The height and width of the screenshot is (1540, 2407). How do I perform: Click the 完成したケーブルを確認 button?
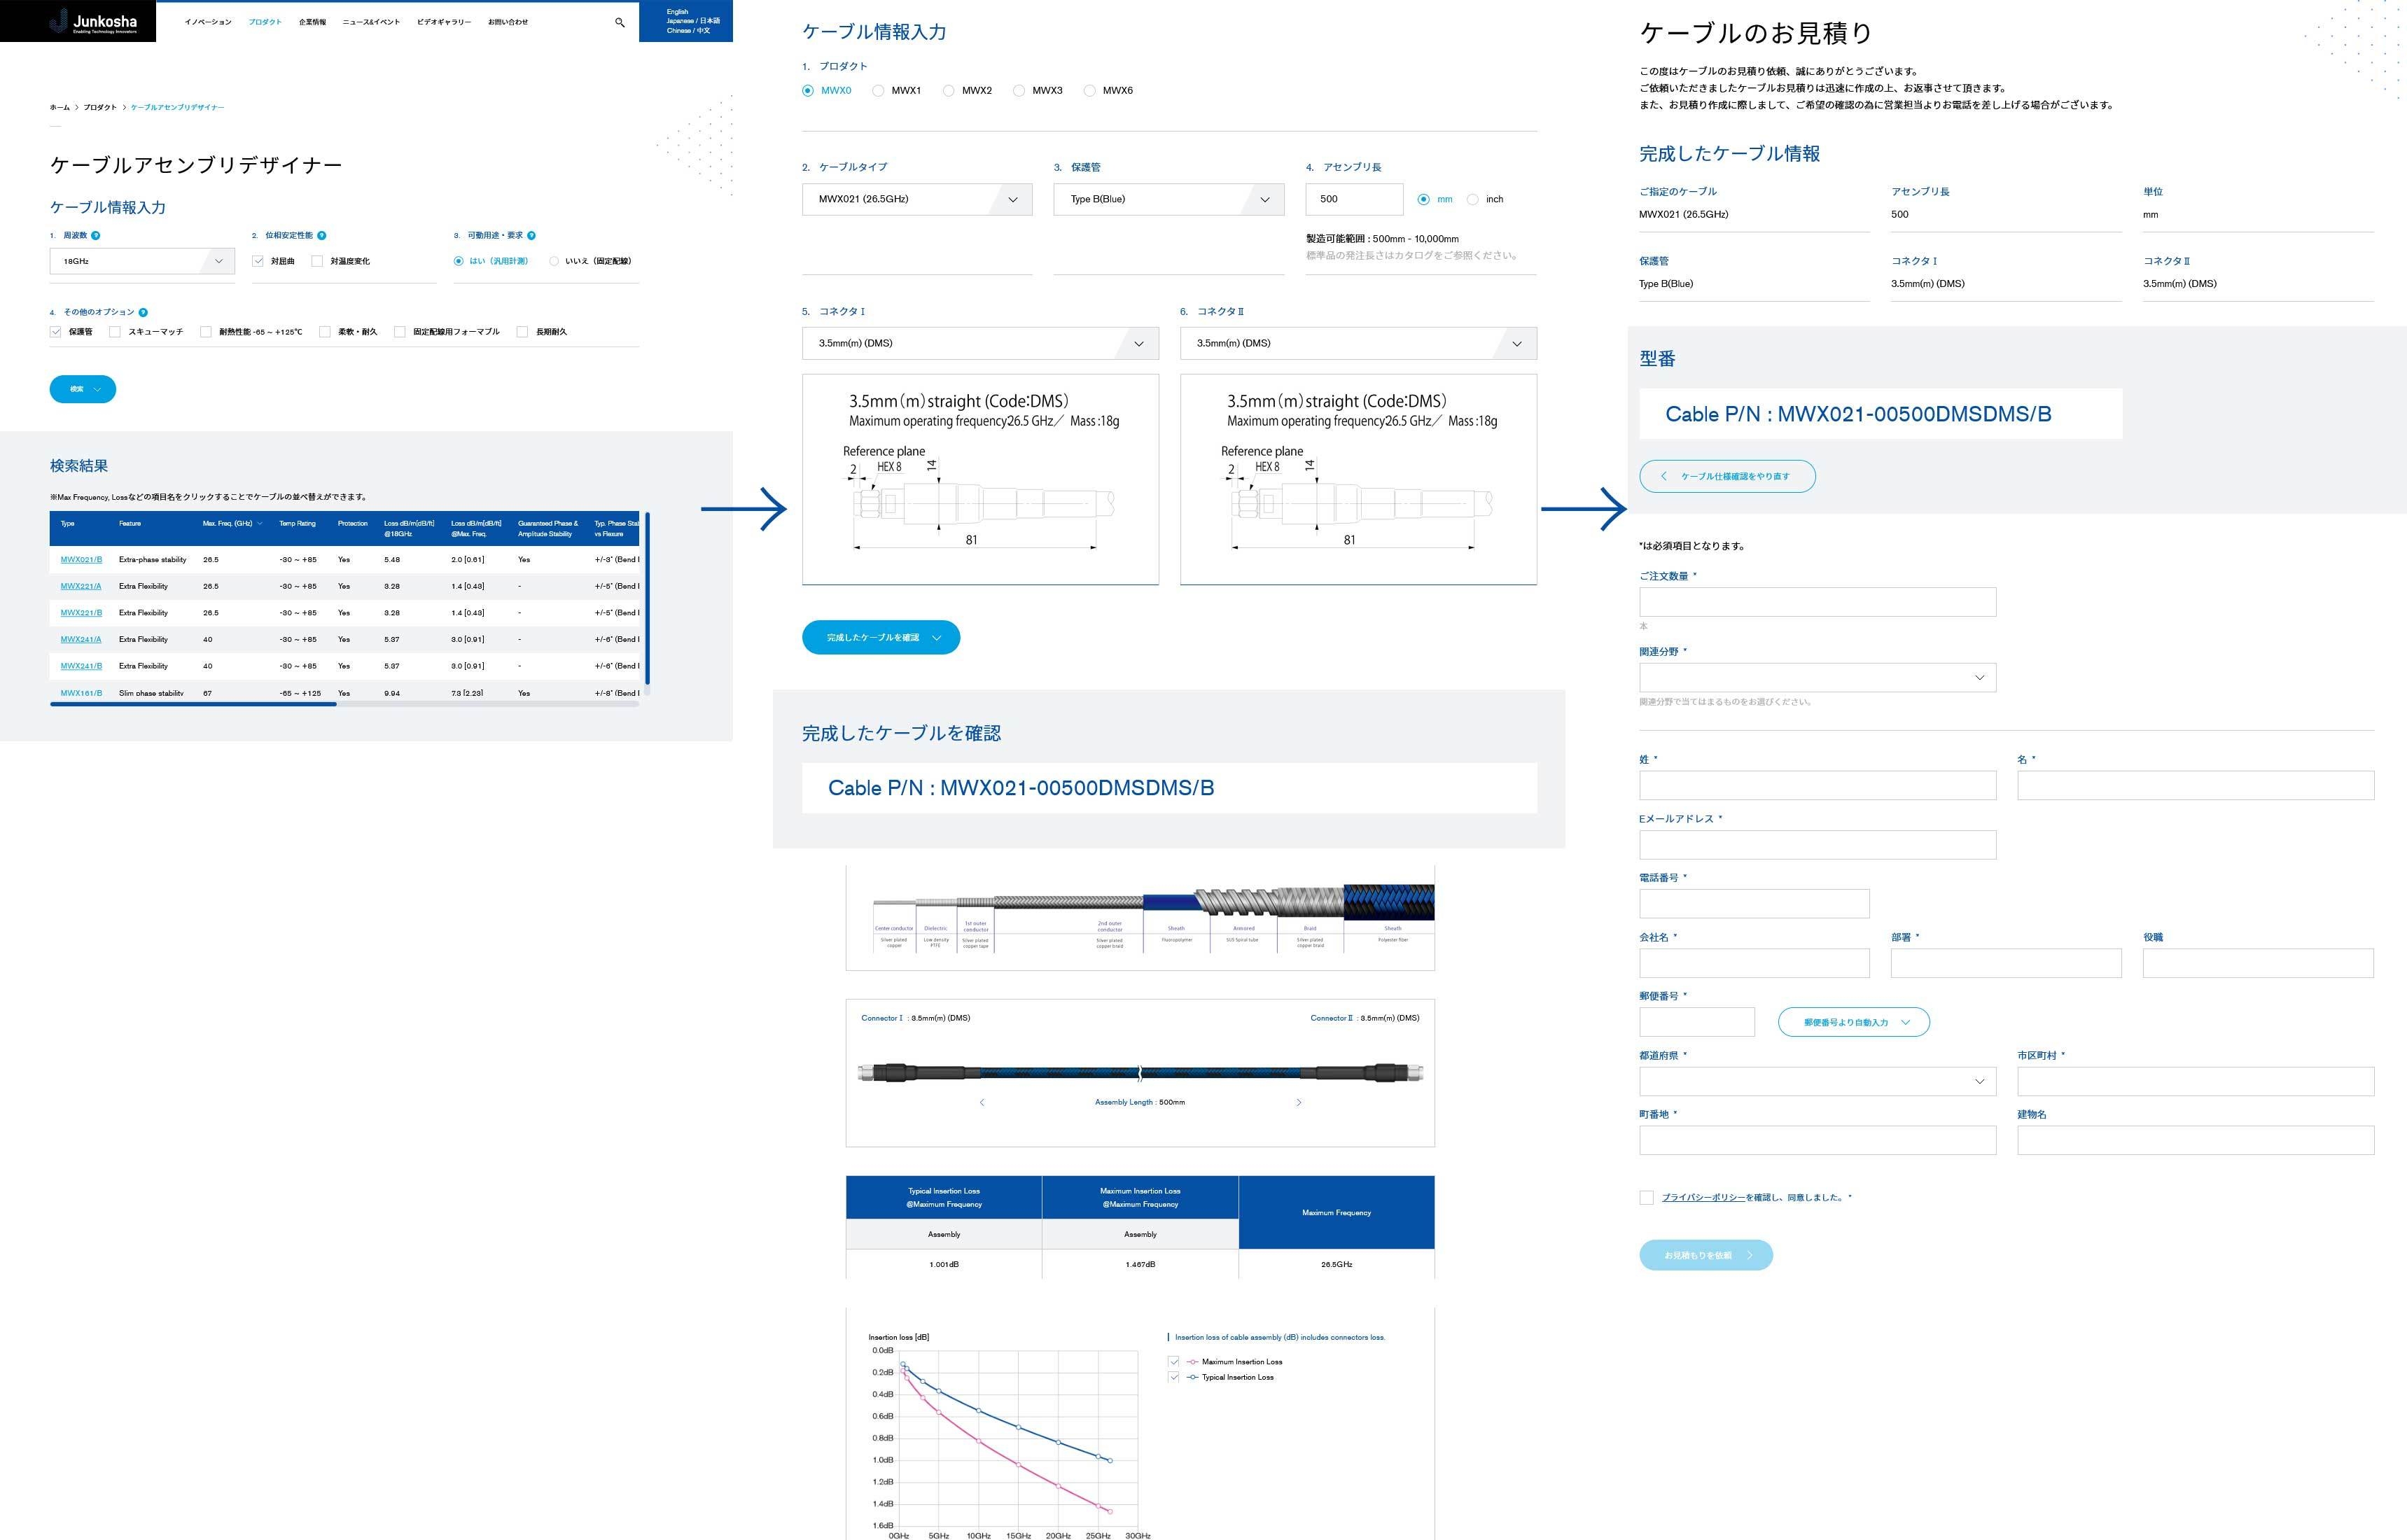(880, 638)
